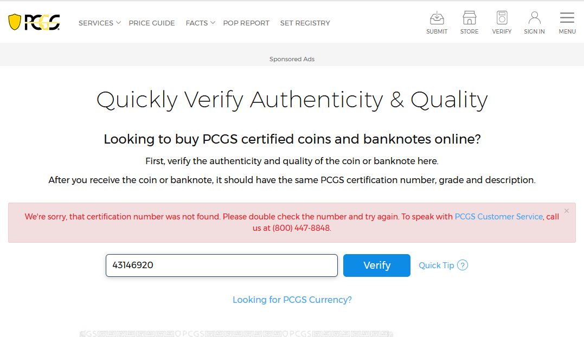Viewport: 584px width, 337px height.
Task: Go to the Pop Report page
Action: tap(246, 23)
